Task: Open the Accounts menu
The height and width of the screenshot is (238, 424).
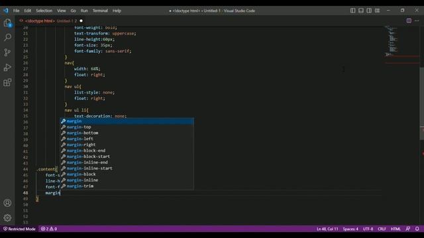Action: click(7, 203)
